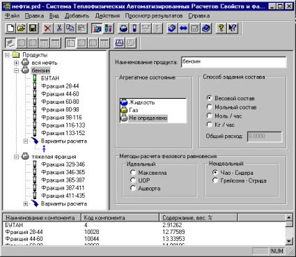Open the calculator toolbar icon
The height and width of the screenshot is (257, 296).
pos(194,29)
